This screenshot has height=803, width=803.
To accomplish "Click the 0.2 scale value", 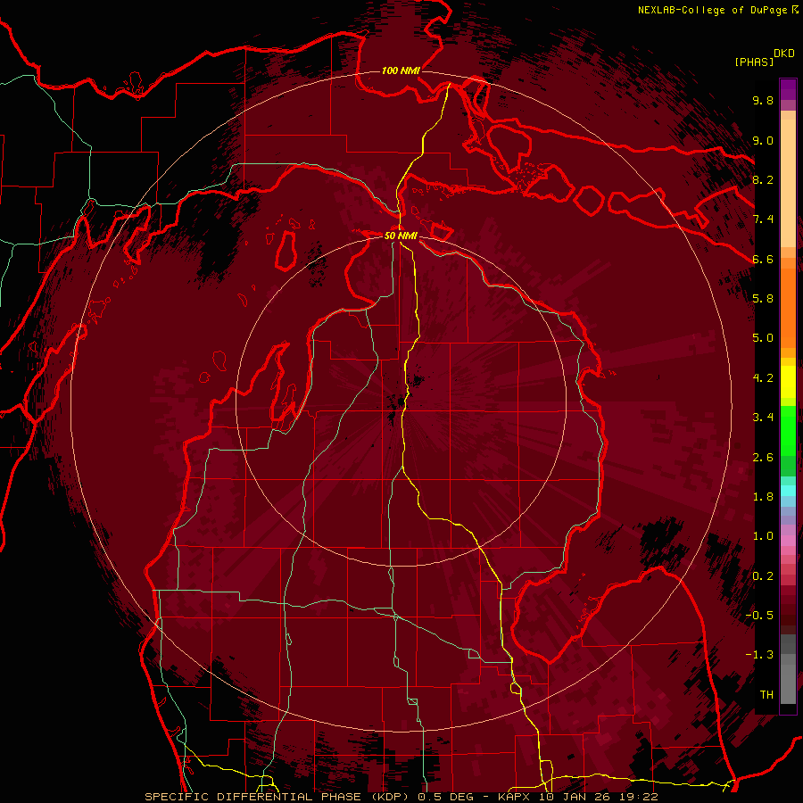I will coord(763,576).
